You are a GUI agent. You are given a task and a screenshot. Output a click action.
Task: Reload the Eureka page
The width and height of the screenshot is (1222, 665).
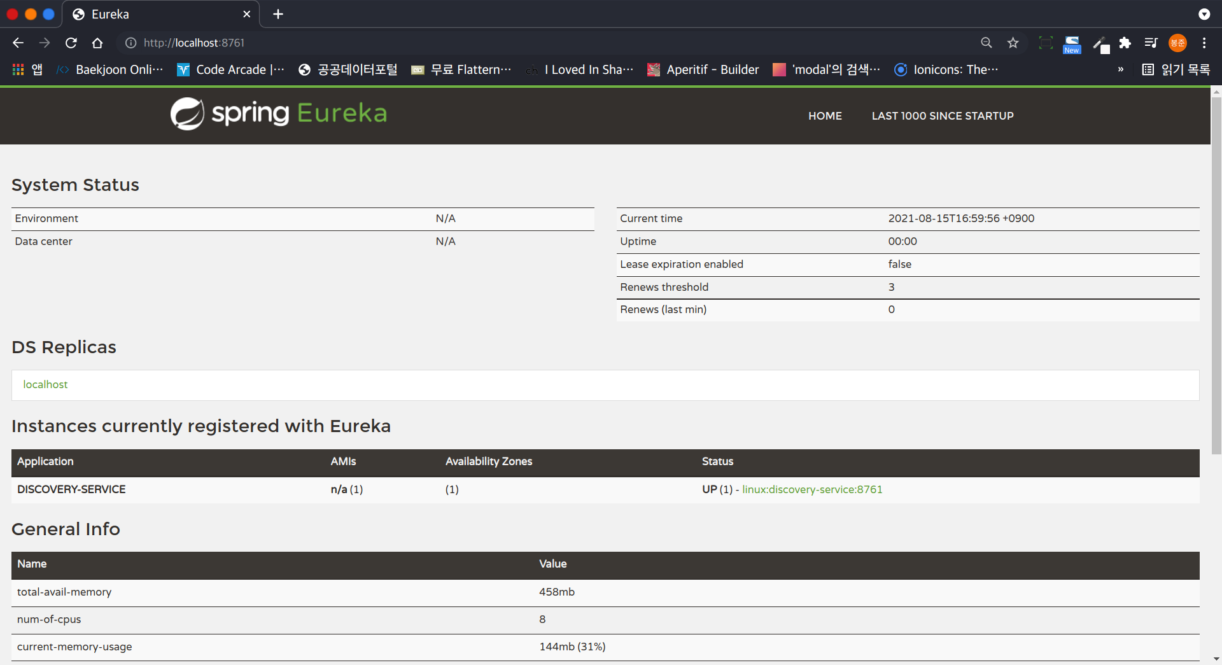pos(71,43)
